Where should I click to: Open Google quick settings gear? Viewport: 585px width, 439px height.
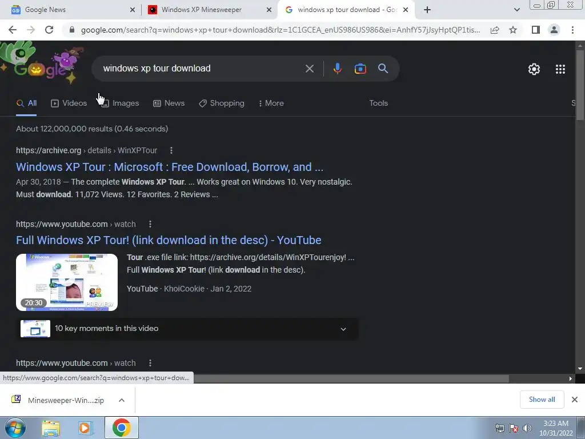(x=534, y=69)
